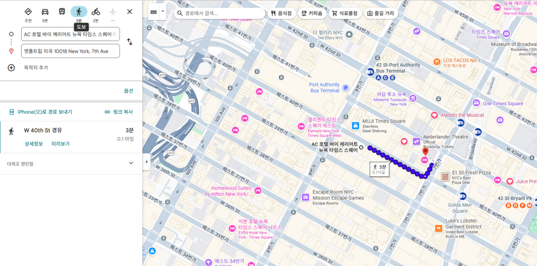
Task: Select Homewood Suites hotel pin
Action: tap(258, 191)
